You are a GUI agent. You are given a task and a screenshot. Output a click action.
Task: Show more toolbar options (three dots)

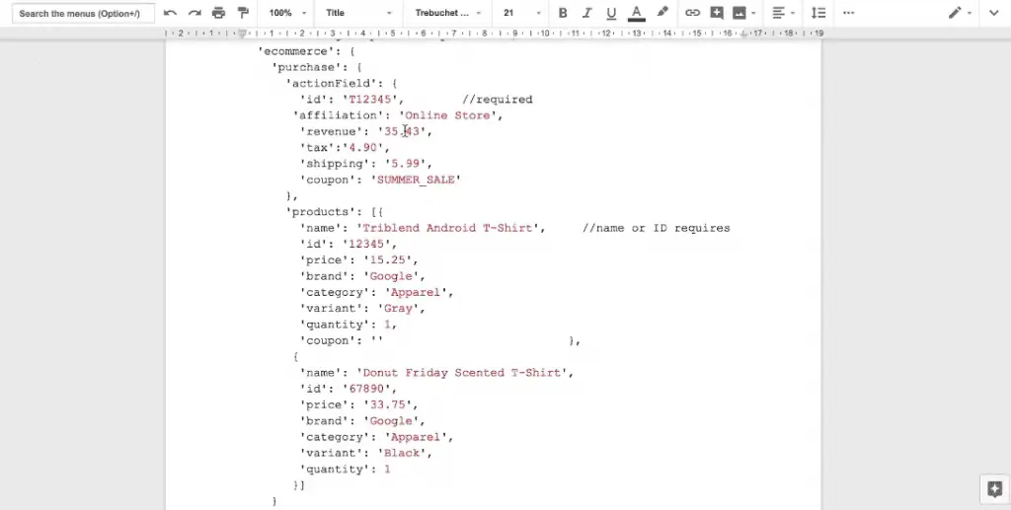click(848, 13)
